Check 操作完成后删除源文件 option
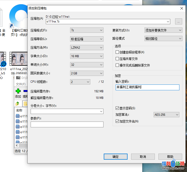The height and width of the screenshot is (172, 187). coord(117,65)
